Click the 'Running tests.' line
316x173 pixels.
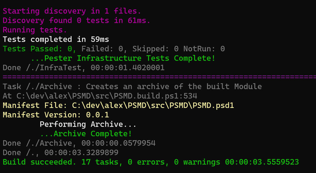tap(35, 30)
